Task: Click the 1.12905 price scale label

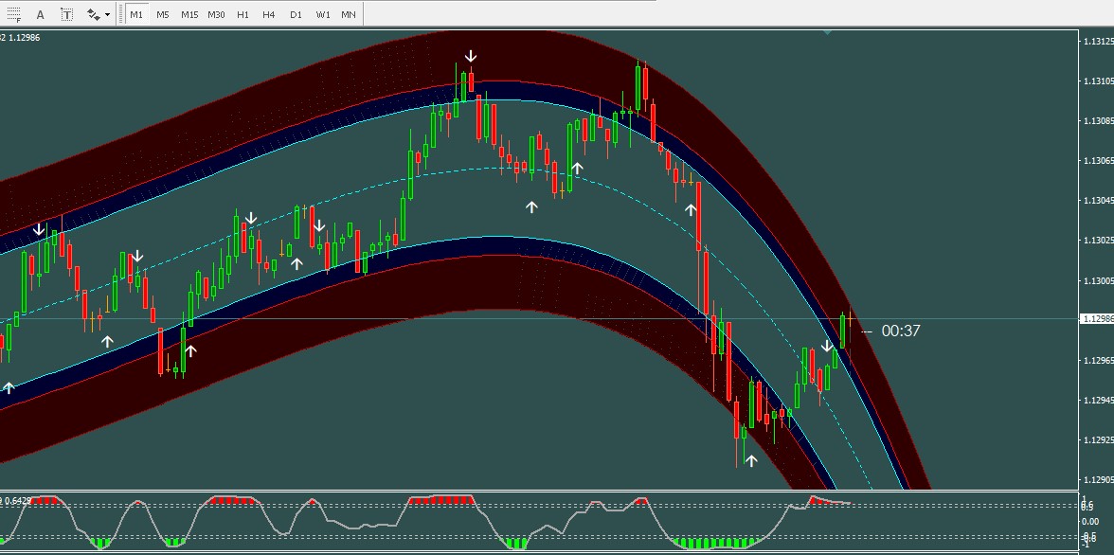Action: [x=1098, y=479]
